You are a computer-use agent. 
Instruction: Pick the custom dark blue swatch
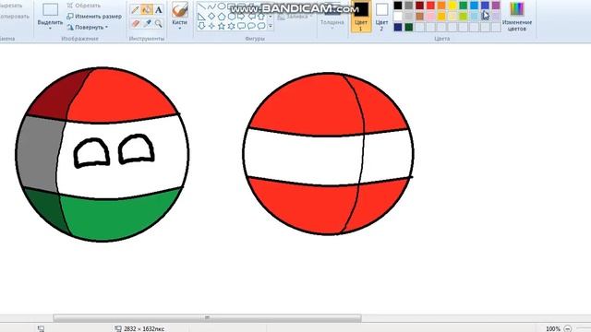click(x=398, y=27)
